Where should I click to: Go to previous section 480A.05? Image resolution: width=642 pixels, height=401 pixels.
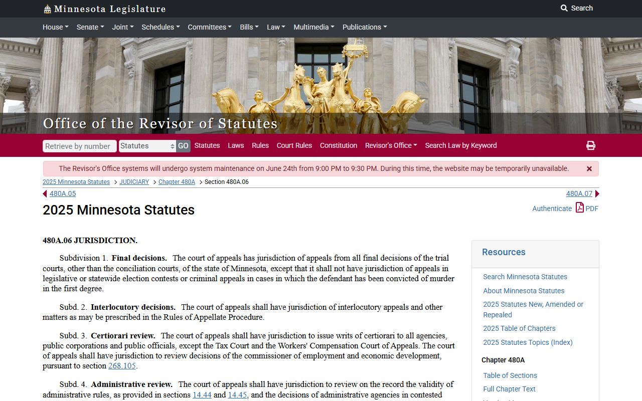click(63, 193)
